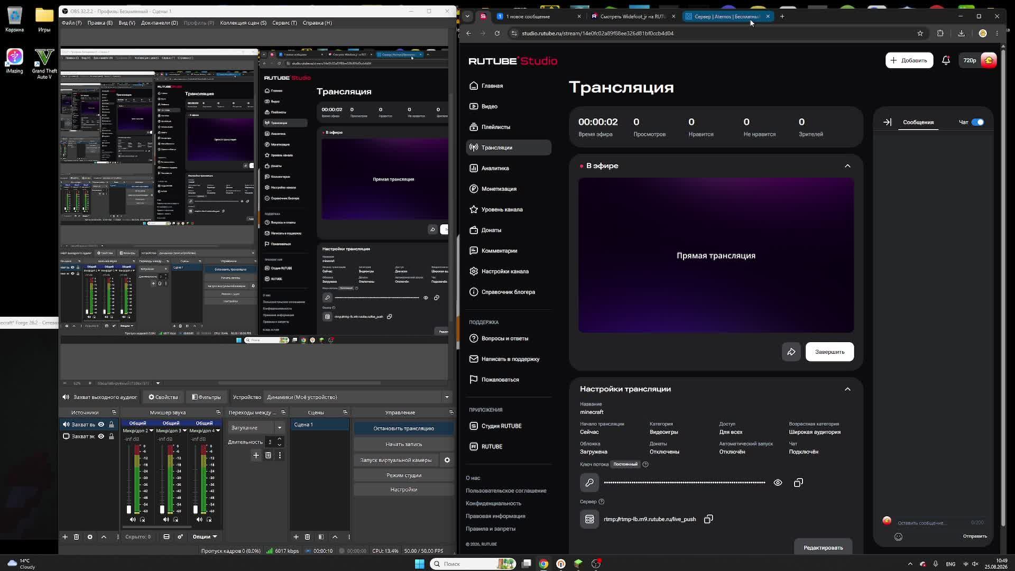Screen dimensions: 1015x571
Task: Mute the Микр/доп 4 mixer channel
Action: (x=199, y=520)
